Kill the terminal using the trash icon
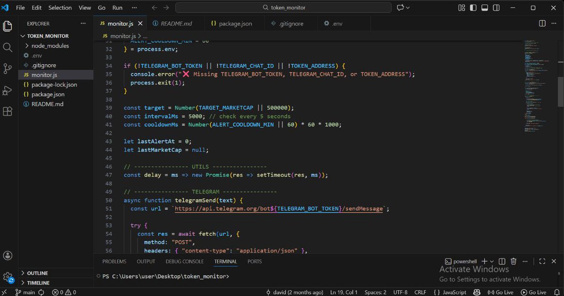The height and width of the screenshot is (296, 564). (x=513, y=261)
